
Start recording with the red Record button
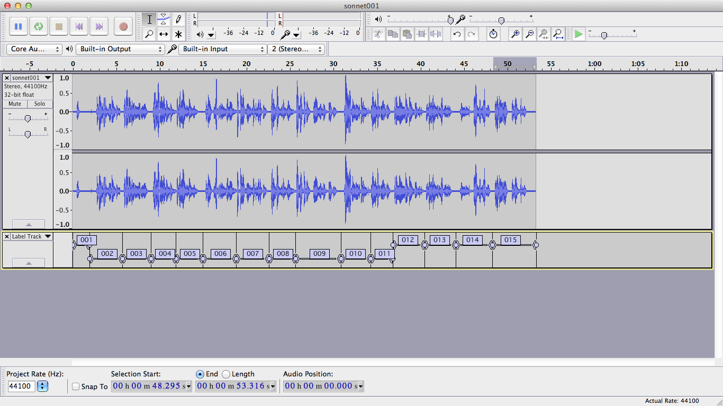click(123, 26)
